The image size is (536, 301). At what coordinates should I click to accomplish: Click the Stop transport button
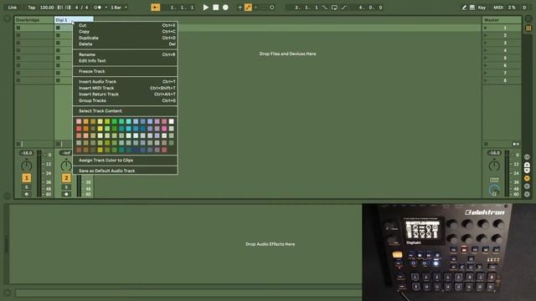tap(216, 8)
